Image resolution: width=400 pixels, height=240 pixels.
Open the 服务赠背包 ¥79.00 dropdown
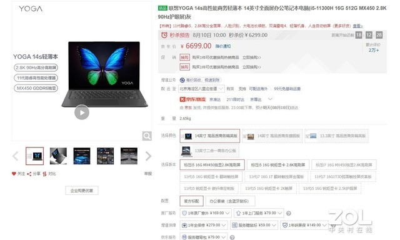204,237
